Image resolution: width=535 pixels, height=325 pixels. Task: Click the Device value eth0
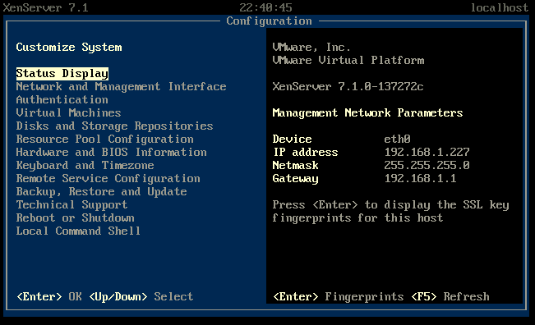(397, 139)
